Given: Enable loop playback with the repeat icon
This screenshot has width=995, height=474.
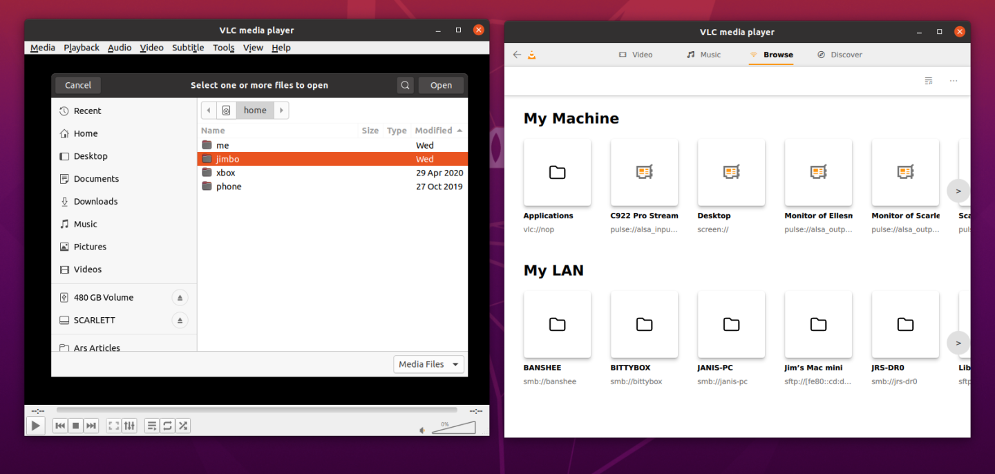Looking at the screenshot, I should tap(167, 426).
